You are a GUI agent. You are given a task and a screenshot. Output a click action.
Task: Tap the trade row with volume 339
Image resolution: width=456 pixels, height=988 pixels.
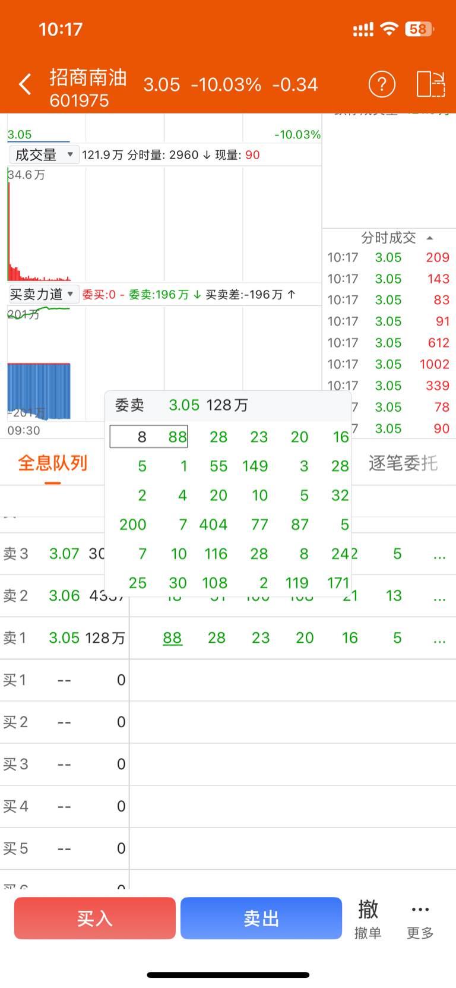389,386
